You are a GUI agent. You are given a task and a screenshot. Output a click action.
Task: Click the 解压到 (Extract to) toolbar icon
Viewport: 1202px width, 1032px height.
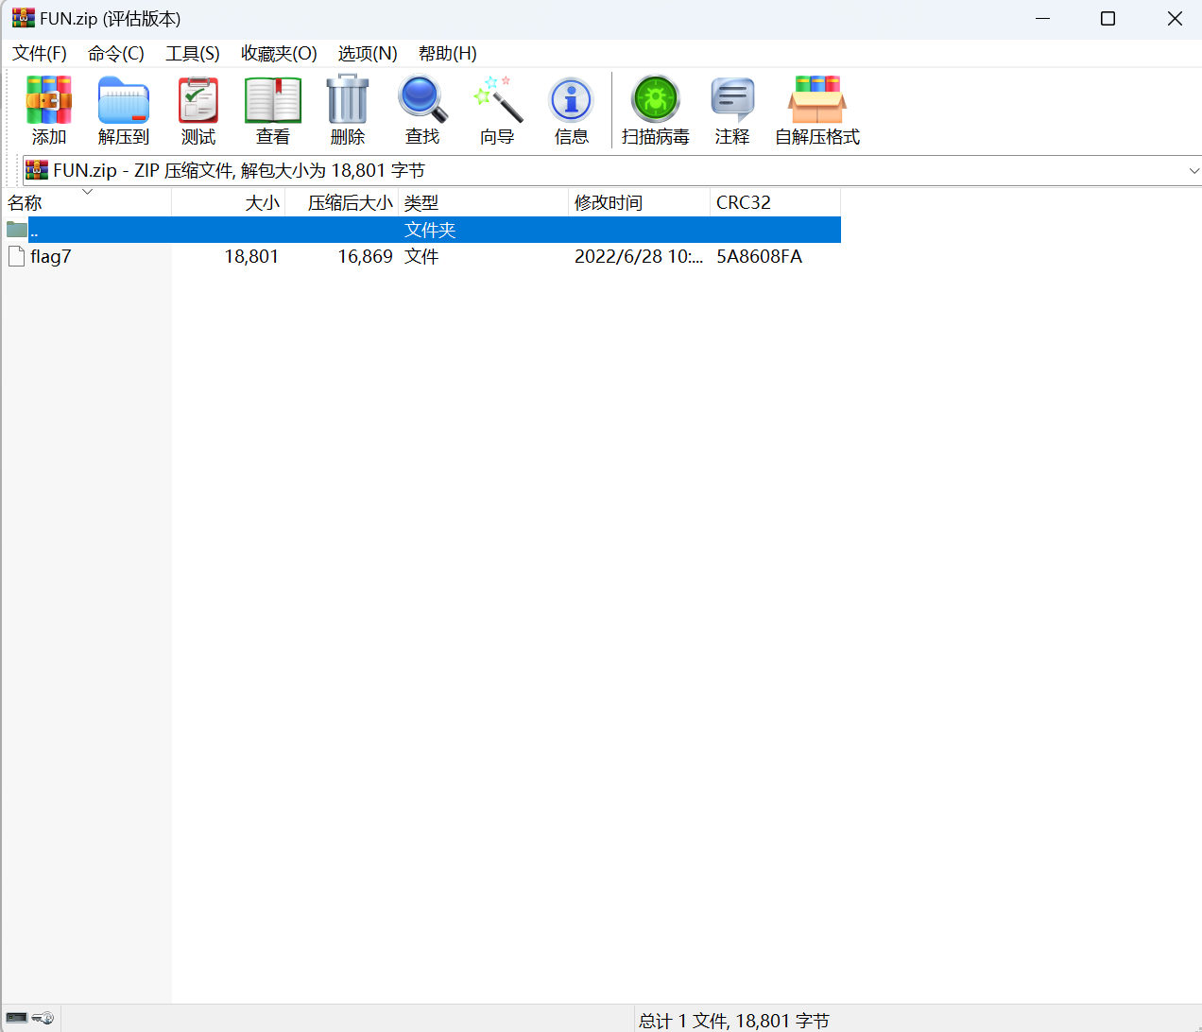tap(124, 100)
